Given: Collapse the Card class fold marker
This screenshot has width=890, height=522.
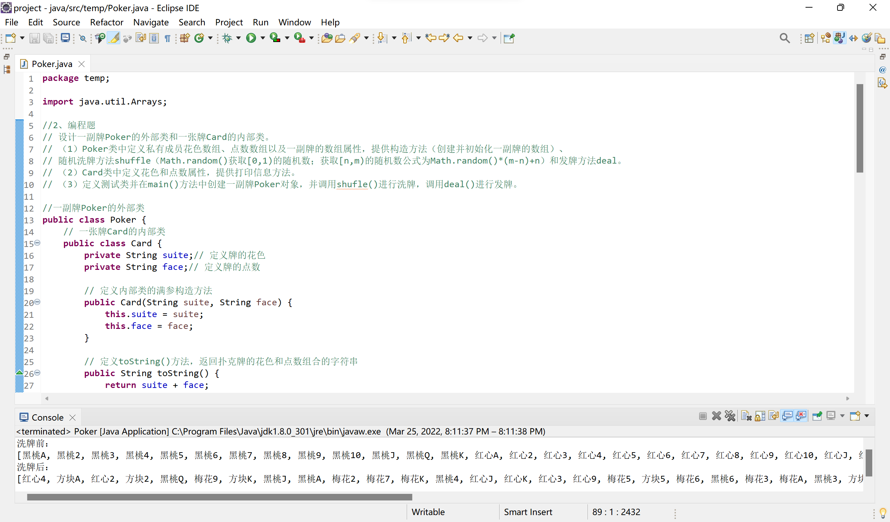Looking at the screenshot, I should (38, 243).
